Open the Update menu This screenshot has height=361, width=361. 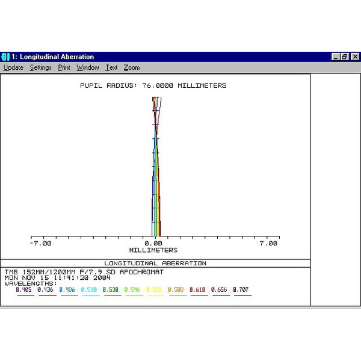[13, 68]
